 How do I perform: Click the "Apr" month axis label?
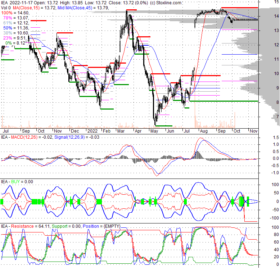(x=138, y=131)
